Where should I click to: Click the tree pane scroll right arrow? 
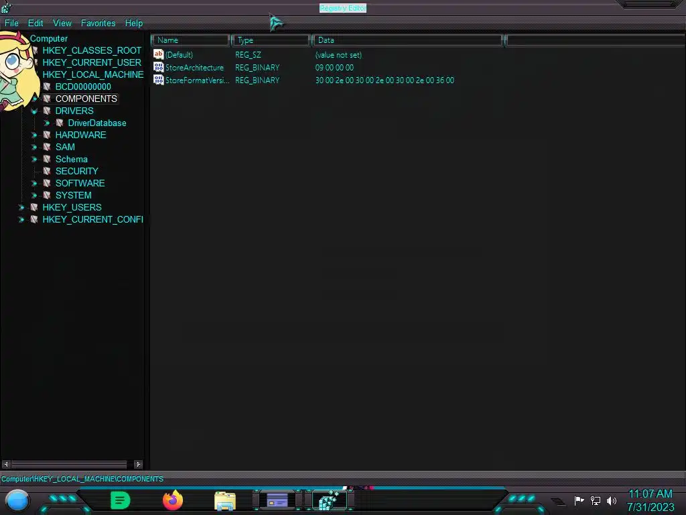[138, 464]
